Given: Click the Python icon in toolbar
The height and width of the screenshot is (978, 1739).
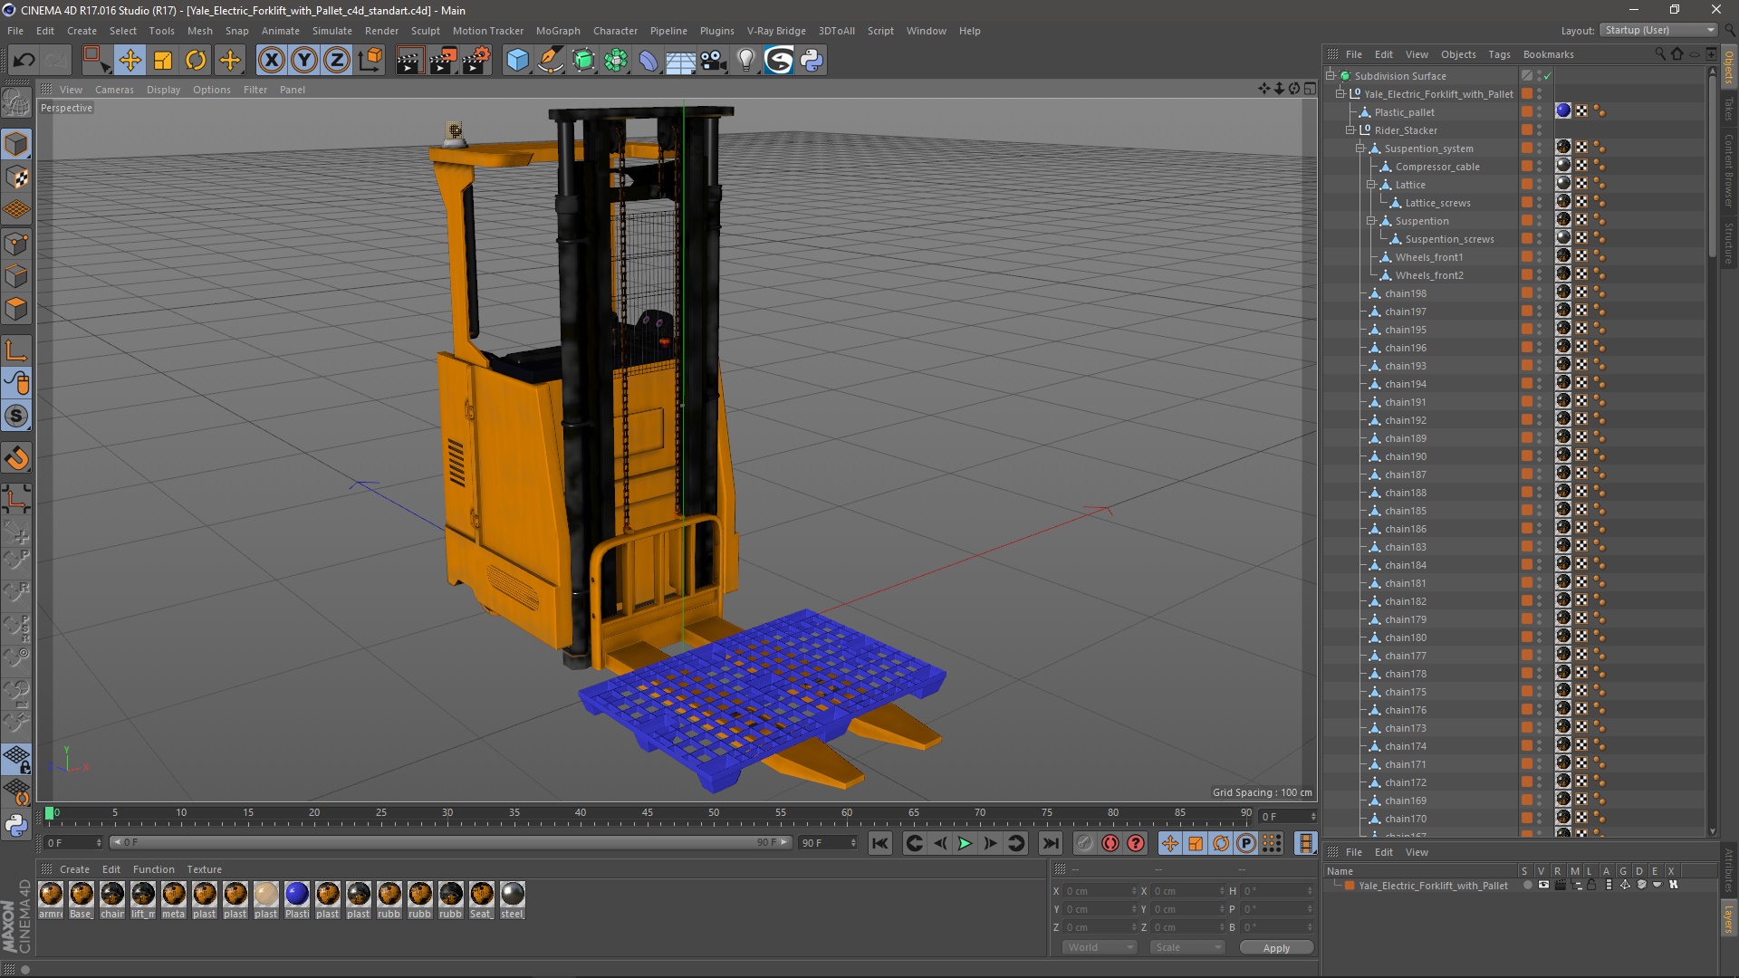Looking at the screenshot, I should [x=812, y=61].
